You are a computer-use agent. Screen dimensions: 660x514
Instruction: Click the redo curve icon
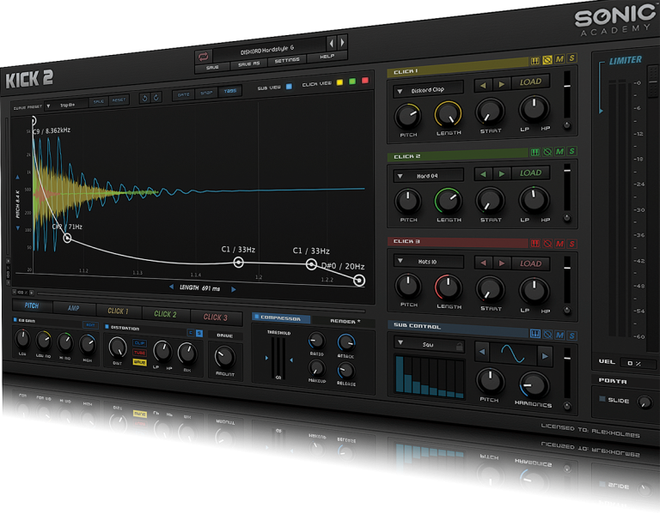tap(156, 97)
